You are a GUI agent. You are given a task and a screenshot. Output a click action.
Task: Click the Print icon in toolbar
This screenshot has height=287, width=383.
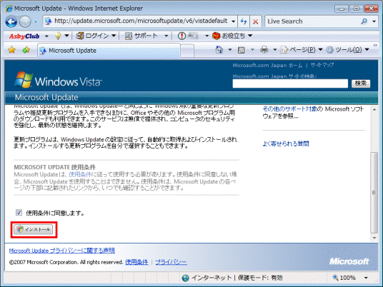click(x=264, y=50)
